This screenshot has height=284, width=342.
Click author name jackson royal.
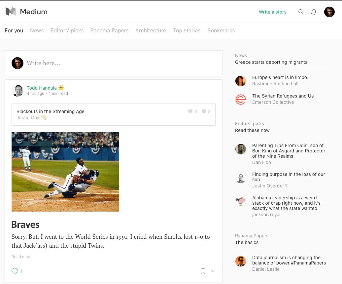click(x=267, y=215)
